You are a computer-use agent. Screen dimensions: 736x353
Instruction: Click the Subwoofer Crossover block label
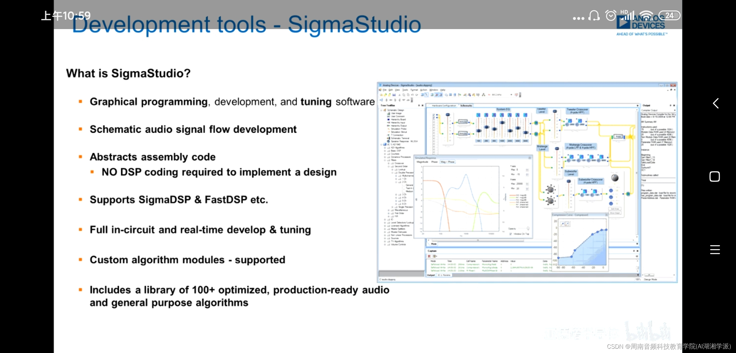point(591,181)
